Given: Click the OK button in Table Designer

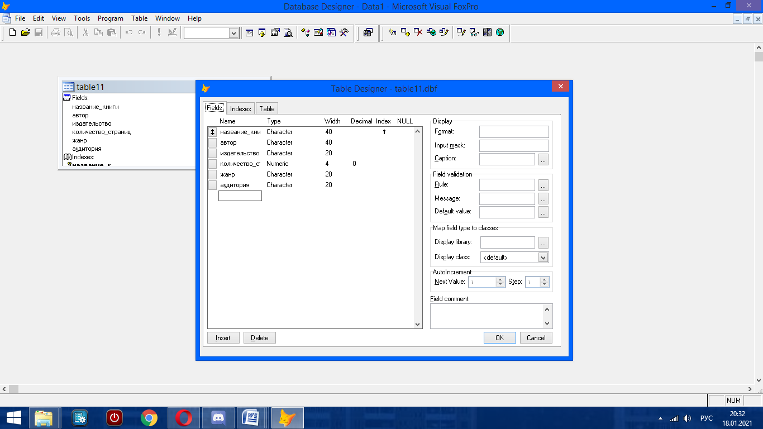Looking at the screenshot, I should click(499, 337).
